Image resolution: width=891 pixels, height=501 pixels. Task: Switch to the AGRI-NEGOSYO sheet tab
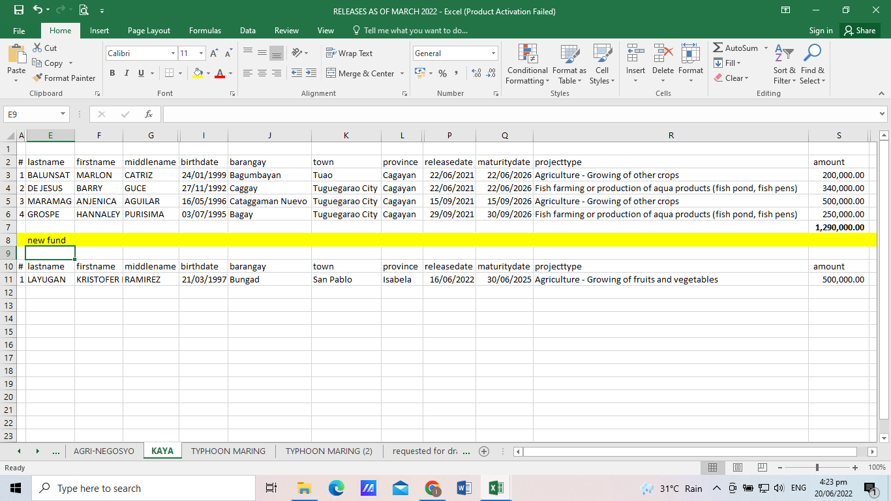tap(104, 451)
